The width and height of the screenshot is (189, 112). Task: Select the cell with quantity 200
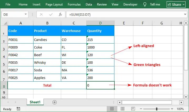pos(100,78)
